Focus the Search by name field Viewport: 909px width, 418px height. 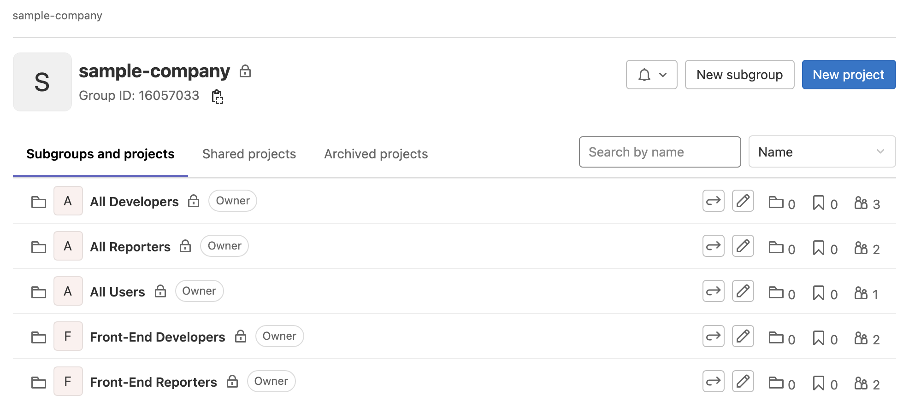pyautogui.click(x=660, y=152)
